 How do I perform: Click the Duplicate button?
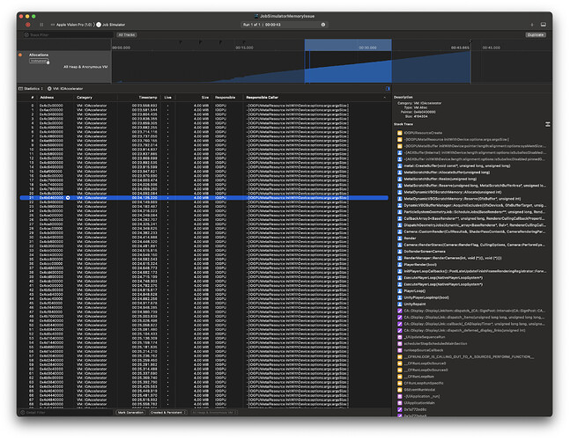(x=536, y=35)
